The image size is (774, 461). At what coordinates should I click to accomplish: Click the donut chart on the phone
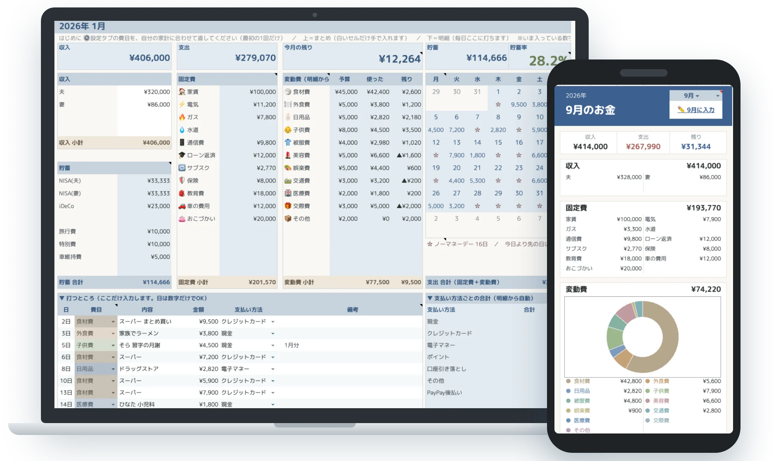click(x=643, y=337)
